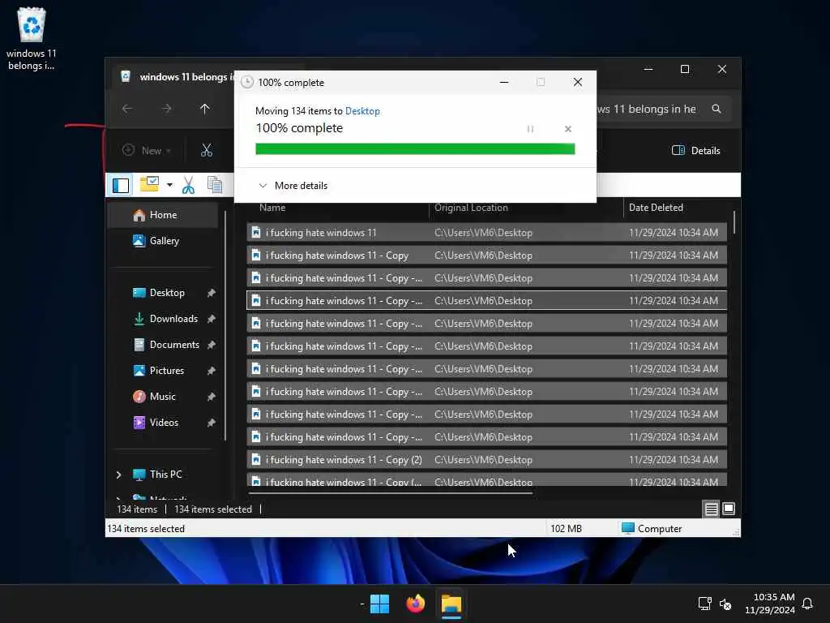The height and width of the screenshot is (623, 830).
Task: Open the dropdown arrow next to organize folder
Action: pos(169,185)
